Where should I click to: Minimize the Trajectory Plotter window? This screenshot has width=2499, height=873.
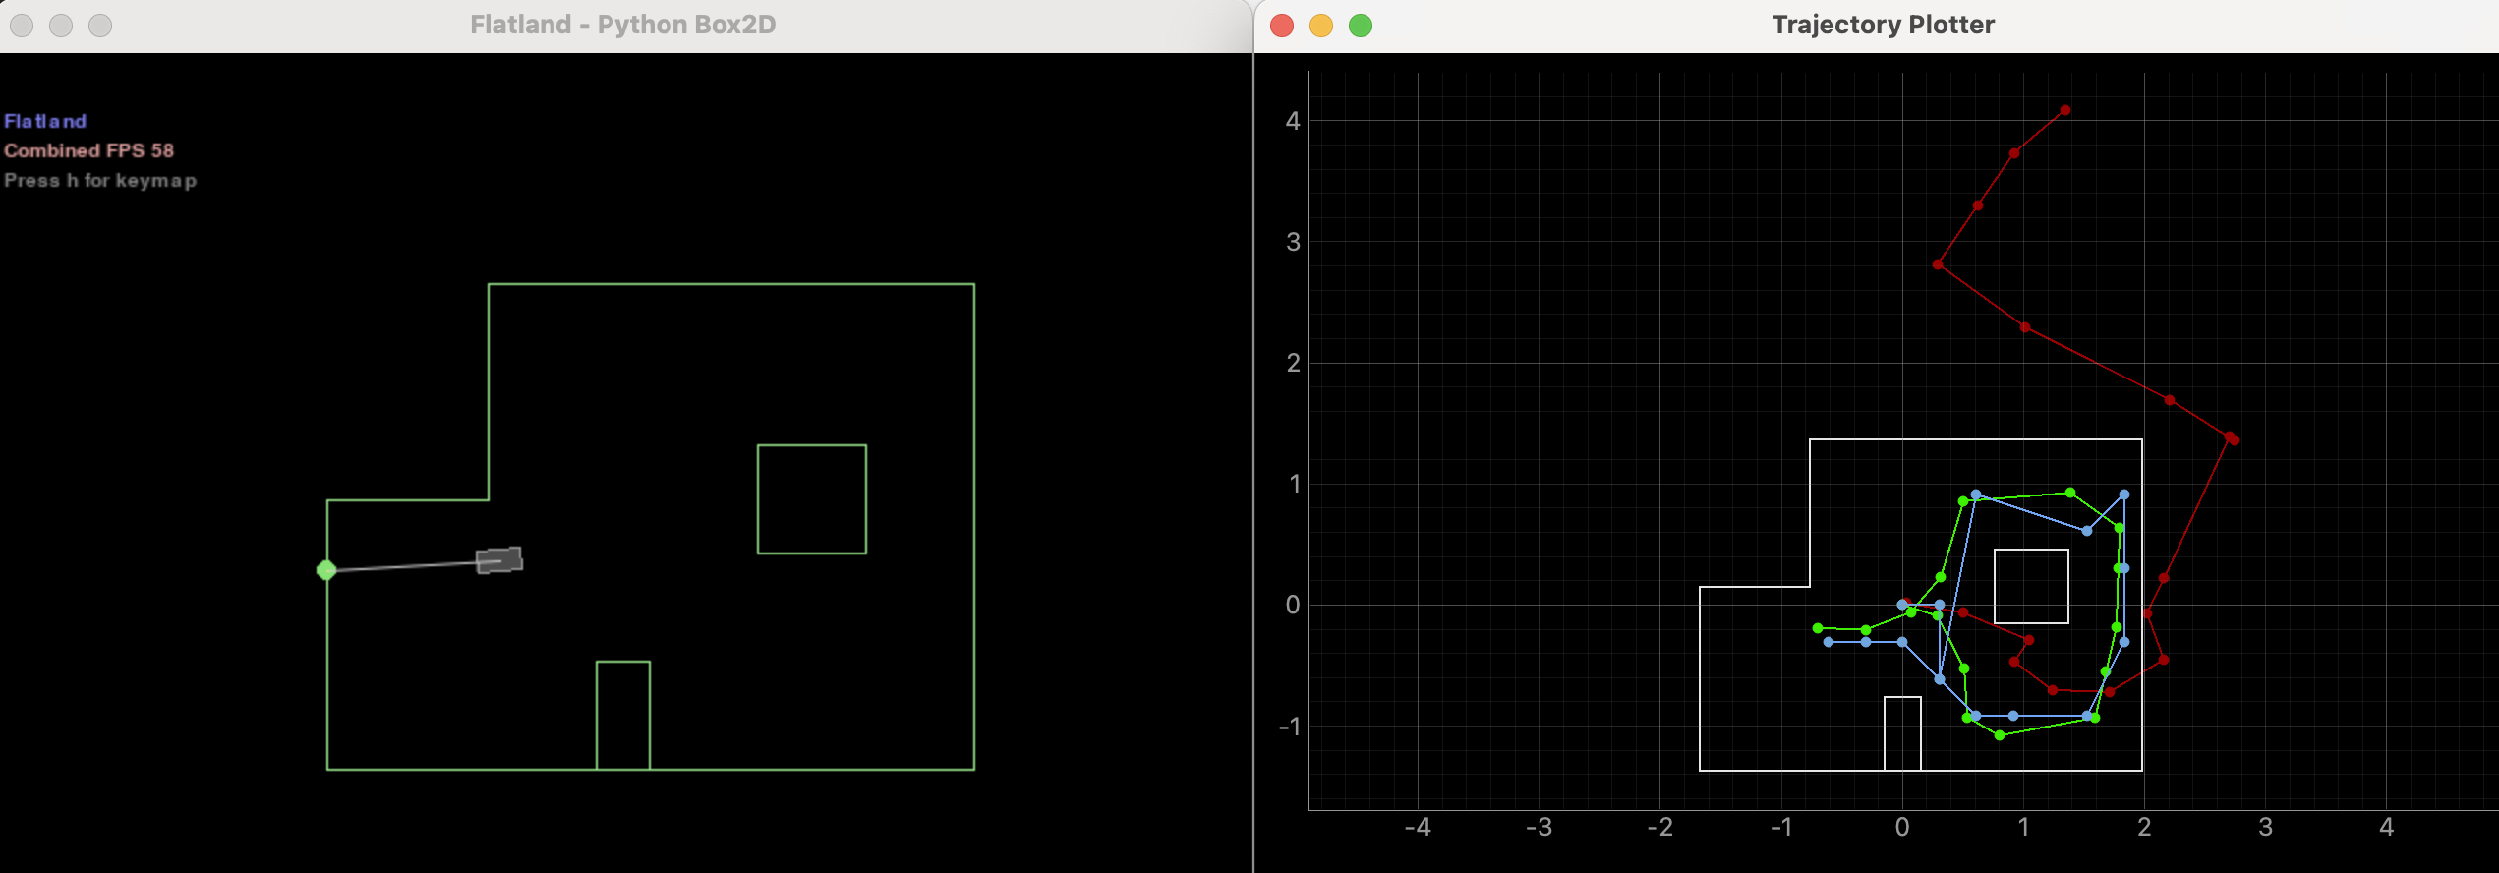pyautogui.click(x=1321, y=26)
